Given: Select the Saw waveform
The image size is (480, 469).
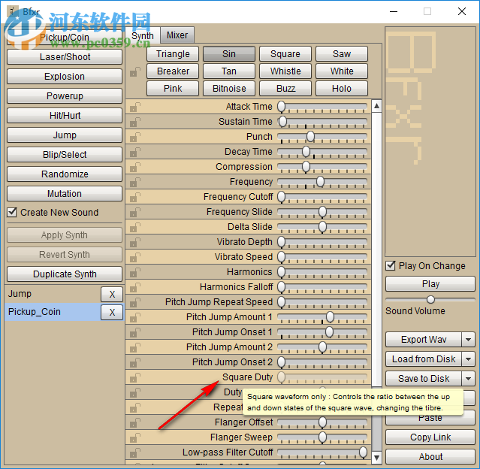Looking at the screenshot, I should 342,54.
